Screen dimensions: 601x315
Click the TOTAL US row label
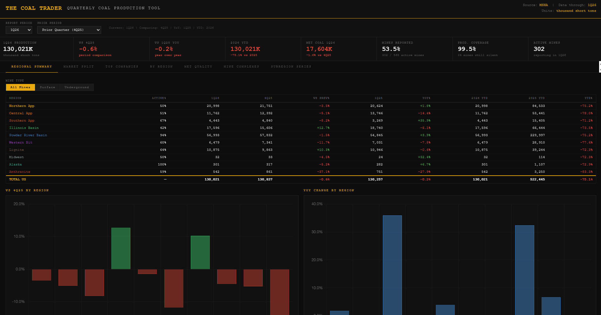pyautogui.click(x=17, y=179)
